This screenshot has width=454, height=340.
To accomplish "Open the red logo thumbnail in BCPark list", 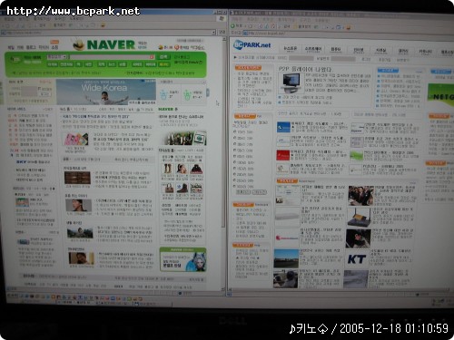I will coord(283,155).
